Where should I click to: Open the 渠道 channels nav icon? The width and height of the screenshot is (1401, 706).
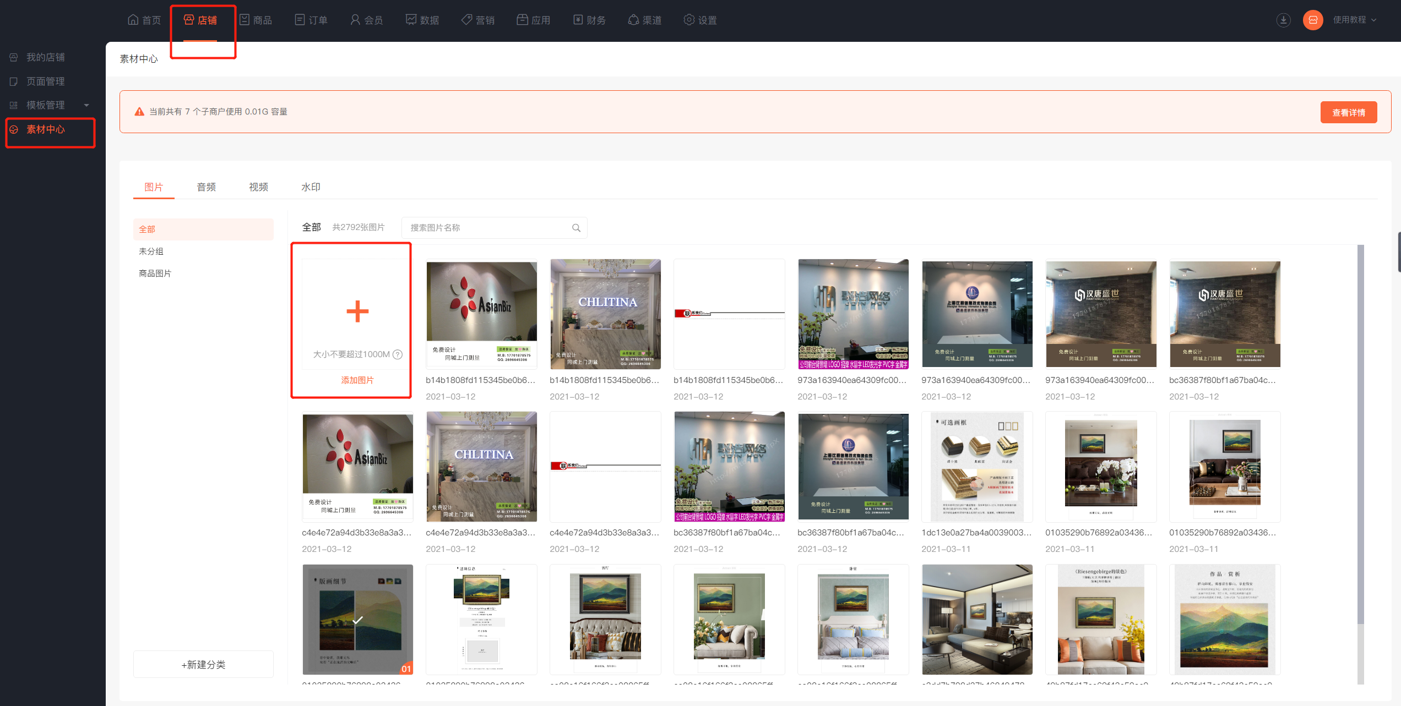[633, 20]
